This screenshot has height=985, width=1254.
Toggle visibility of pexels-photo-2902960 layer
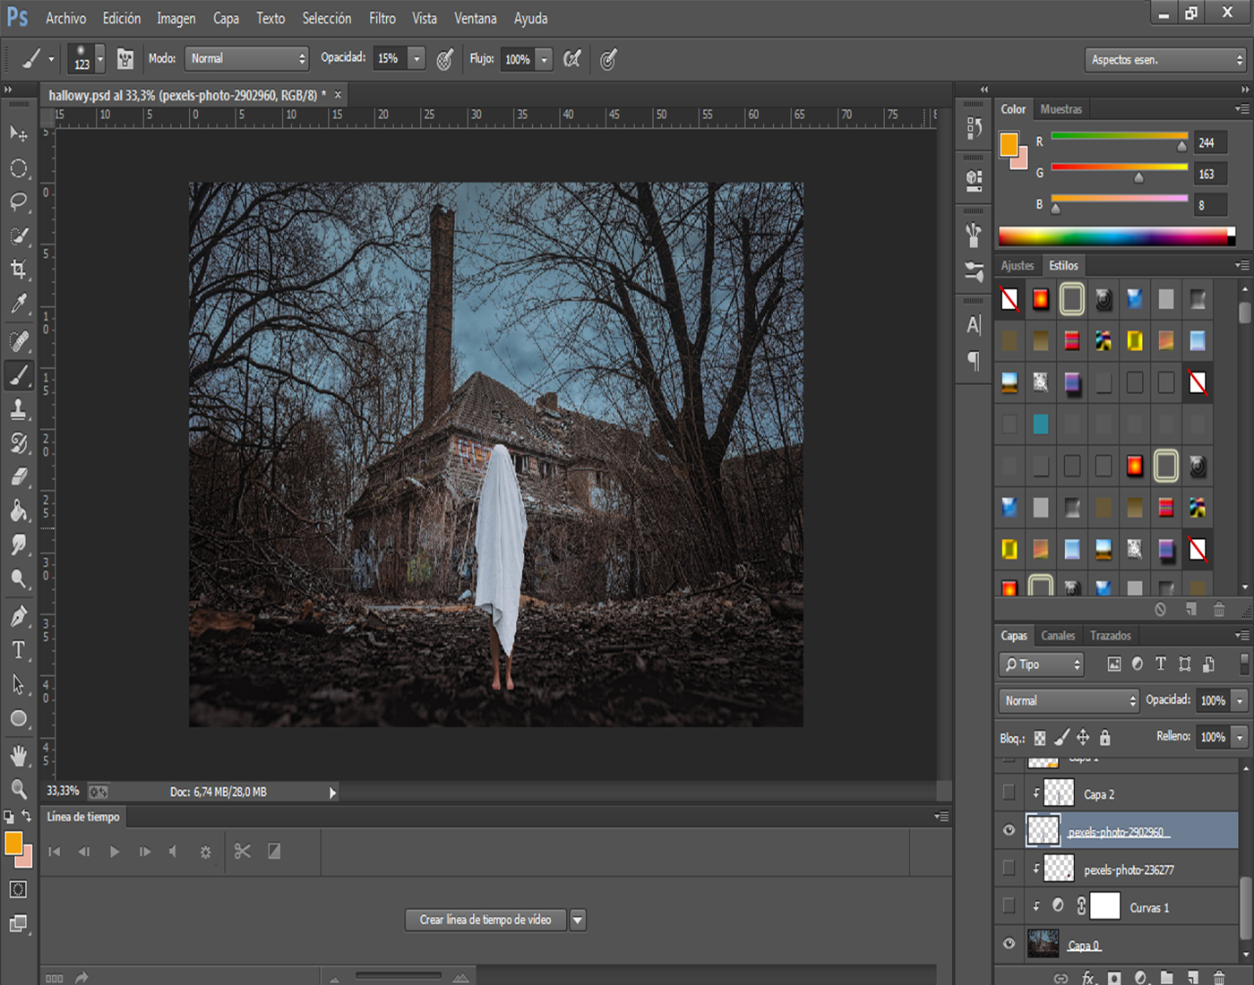tap(1009, 830)
